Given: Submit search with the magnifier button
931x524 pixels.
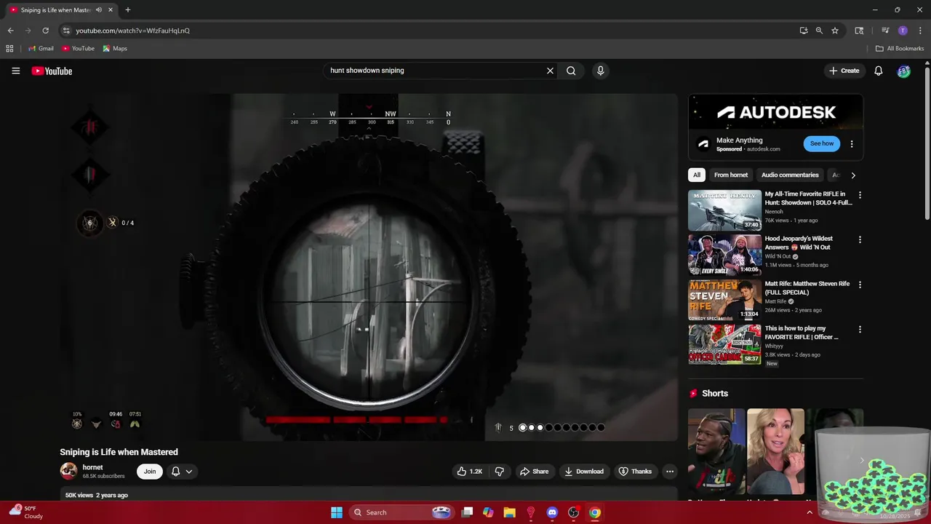Looking at the screenshot, I should click(x=571, y=71).
